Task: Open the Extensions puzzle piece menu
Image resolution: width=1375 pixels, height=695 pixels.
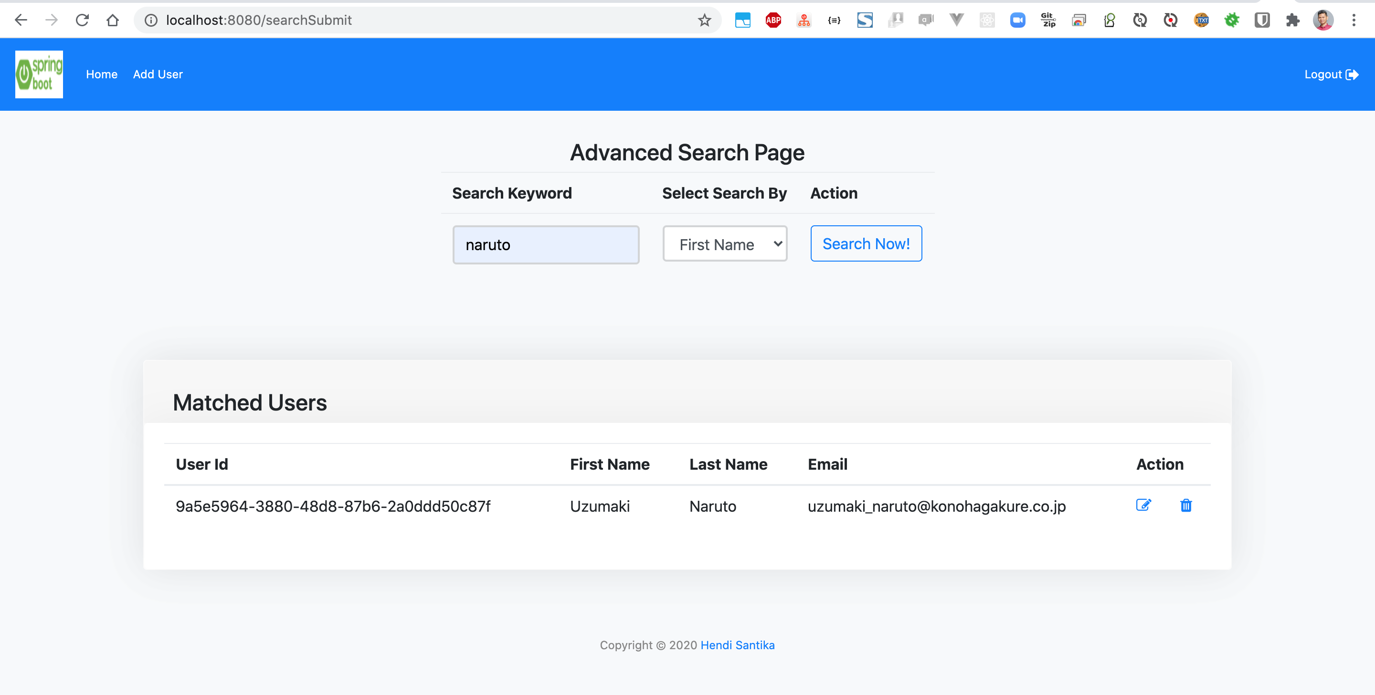Action: pos(1292,20)
